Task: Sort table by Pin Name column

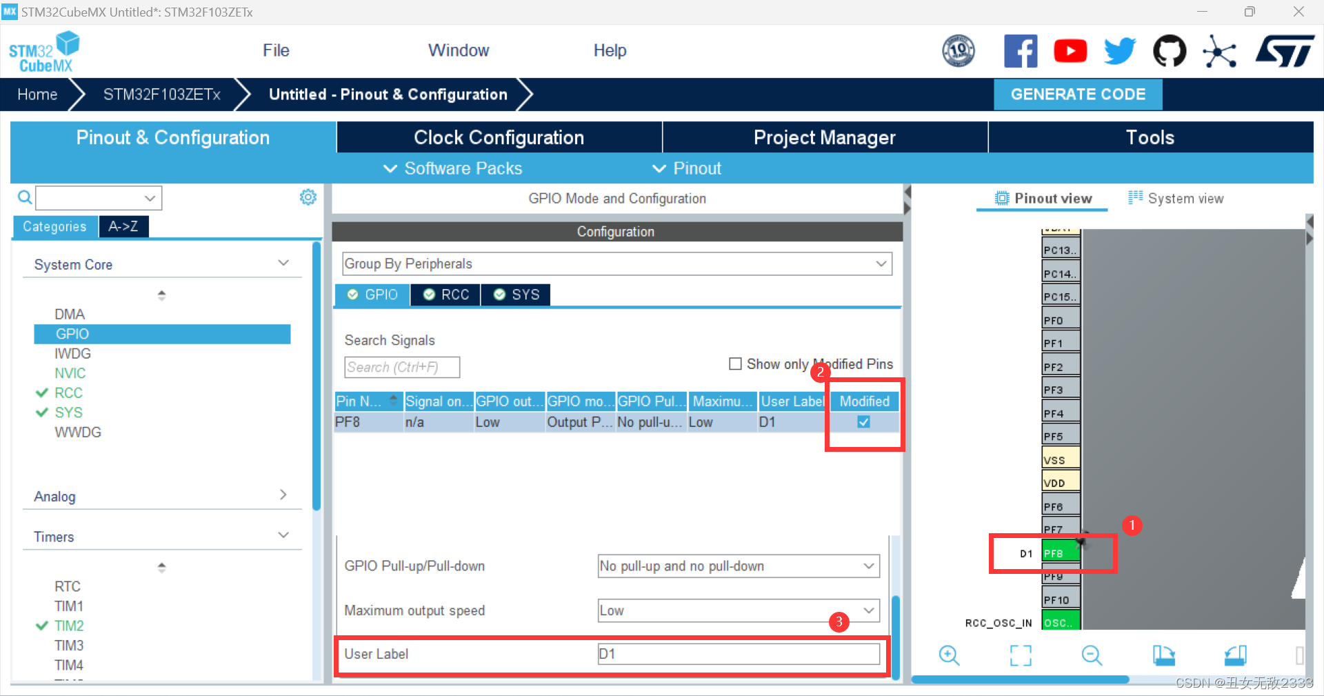Action: (x=368, y=401)
